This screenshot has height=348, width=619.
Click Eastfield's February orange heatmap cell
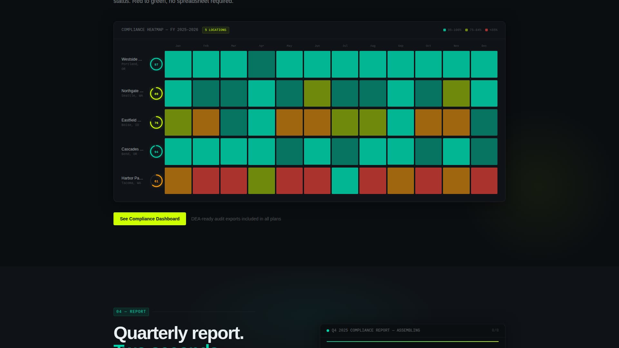(x=206, y=122)
